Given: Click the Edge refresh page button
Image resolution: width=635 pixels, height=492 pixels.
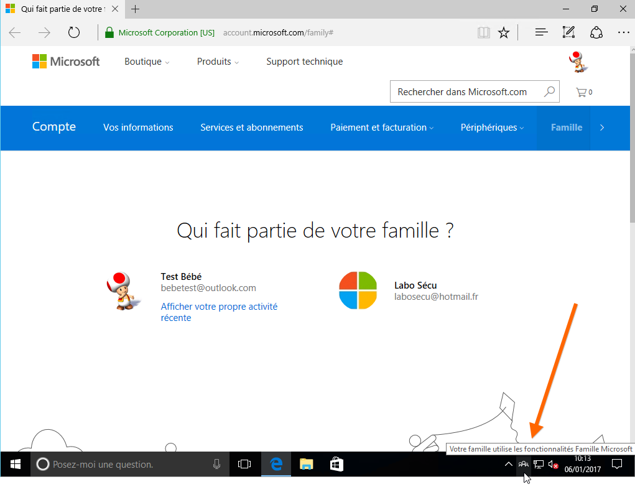Looking at the screenshot, I should click(x=74, y=32).
